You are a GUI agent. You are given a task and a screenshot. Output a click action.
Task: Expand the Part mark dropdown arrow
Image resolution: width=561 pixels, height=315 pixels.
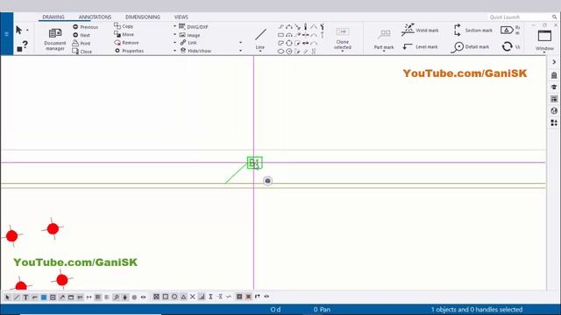point(384,52)
